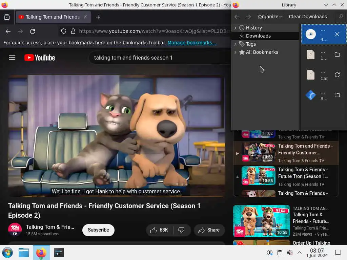Go forward in Firefox browser
Screen dimensions: 347x260
[20, 31]
